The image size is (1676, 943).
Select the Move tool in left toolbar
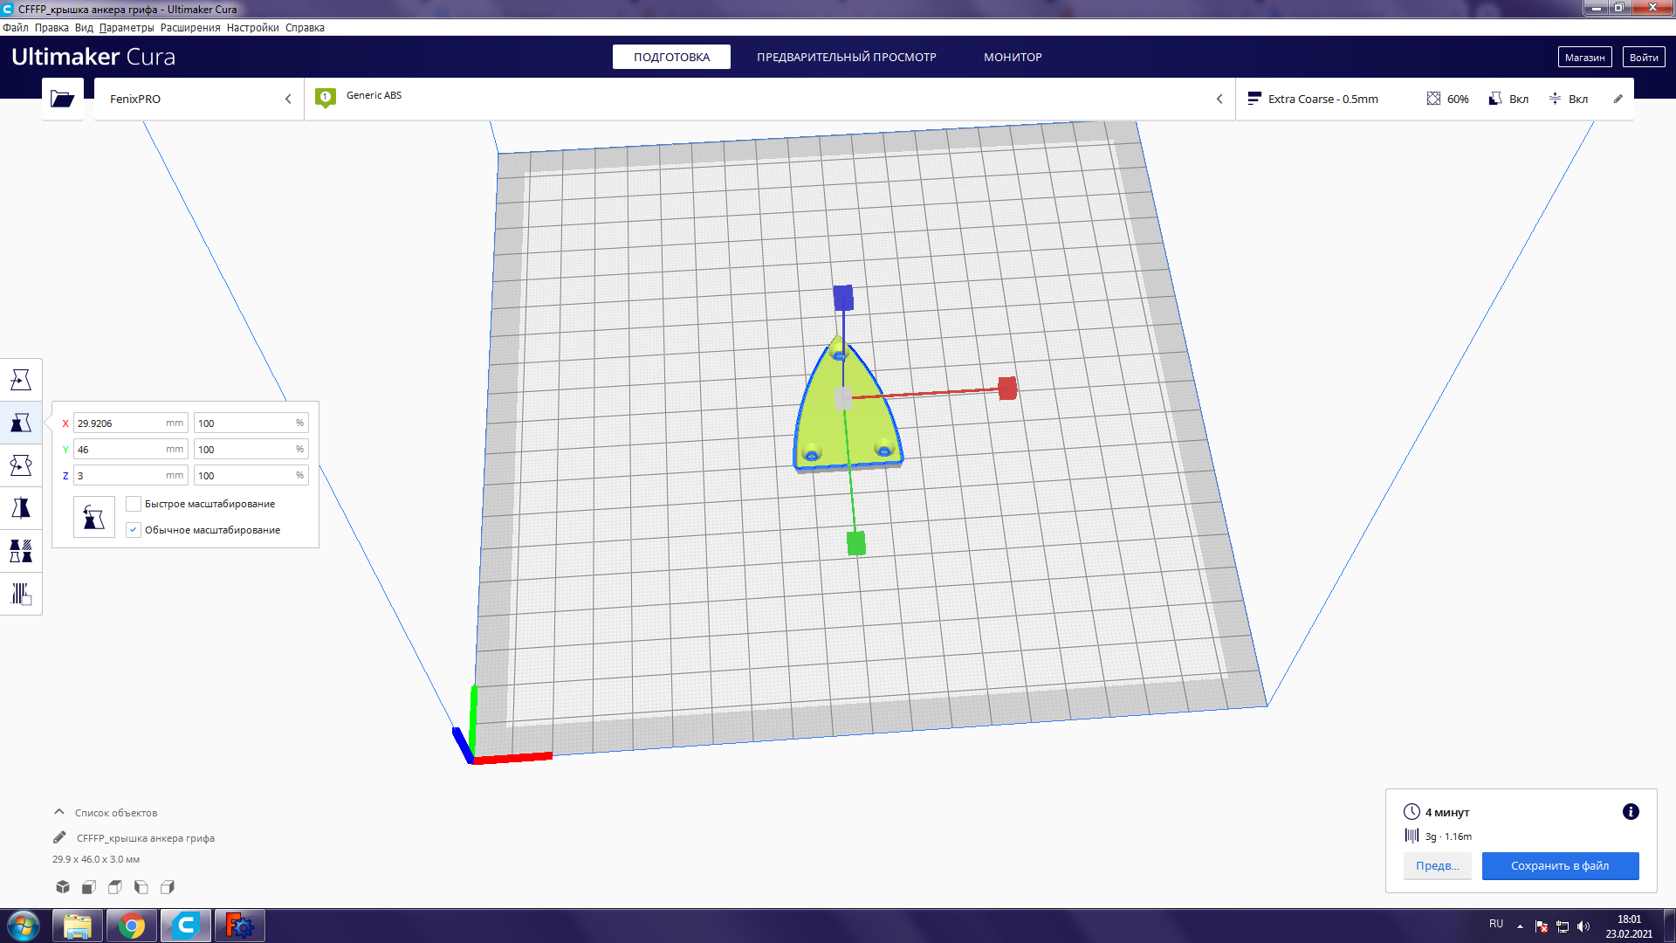point(21,380)
